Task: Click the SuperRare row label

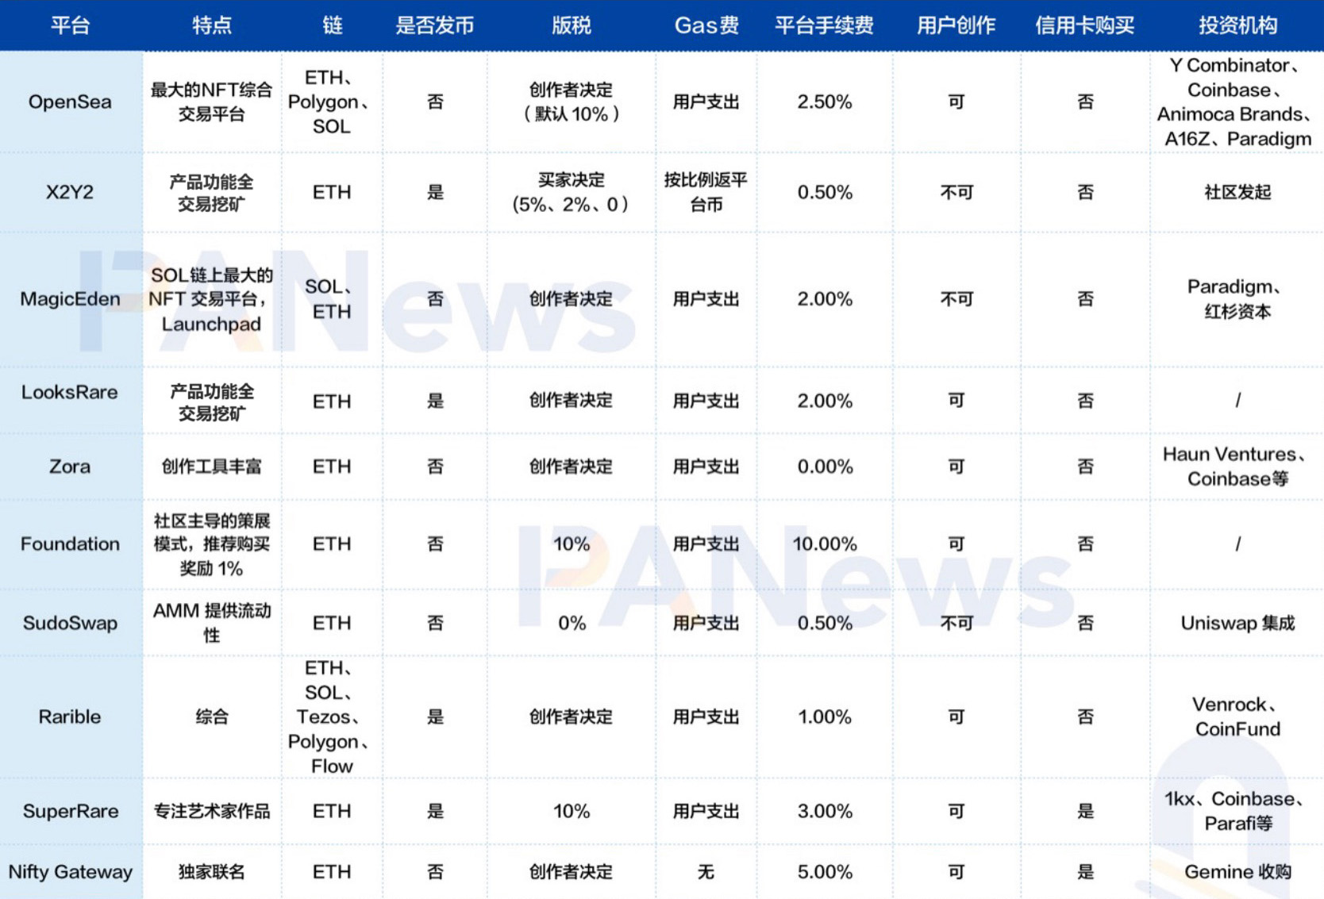Action: (x=71, y=811)
